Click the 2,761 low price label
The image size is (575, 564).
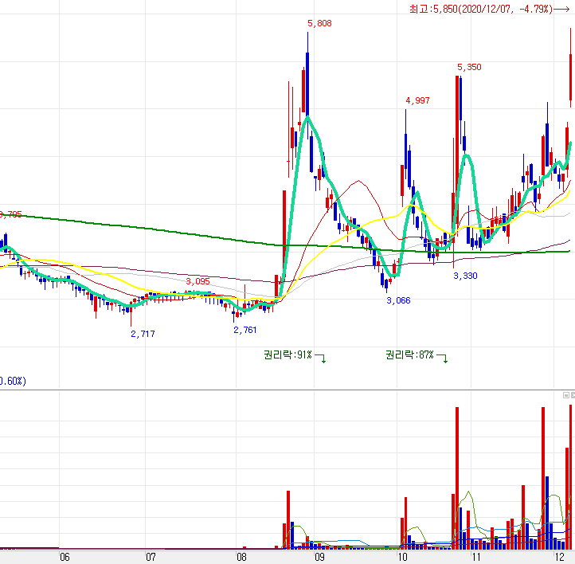pos(245,330)
